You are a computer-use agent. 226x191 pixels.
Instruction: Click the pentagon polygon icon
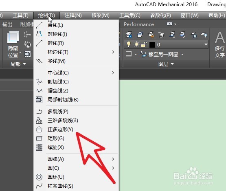point(39,130)
